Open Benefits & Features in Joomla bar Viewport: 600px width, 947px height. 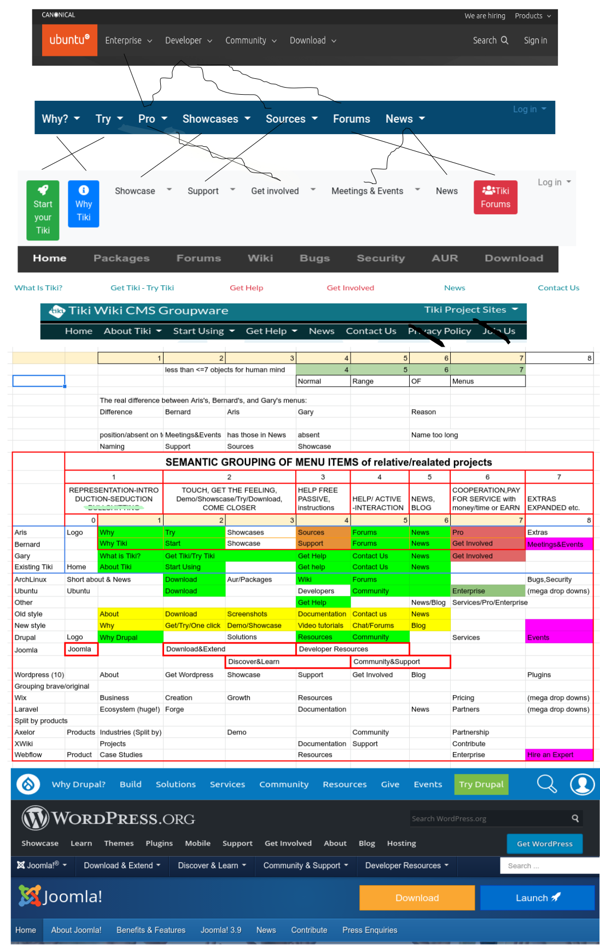[x=151, y=930]
